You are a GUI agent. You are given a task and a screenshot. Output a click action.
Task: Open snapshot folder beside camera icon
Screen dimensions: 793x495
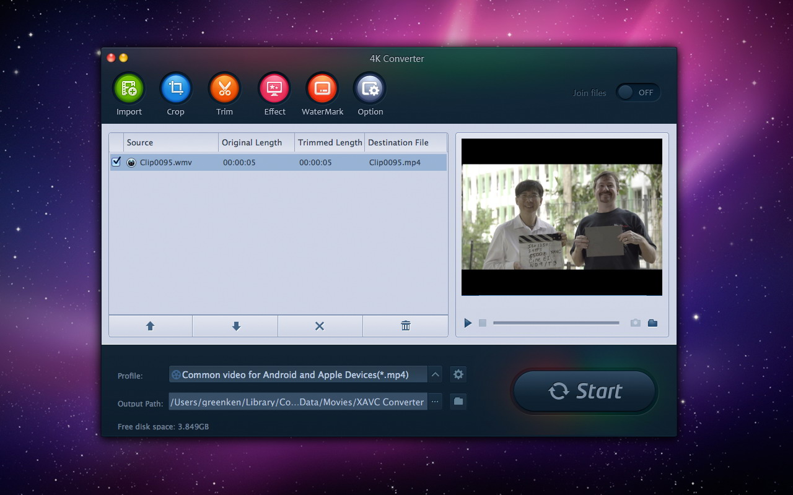[x=652, y=323]
